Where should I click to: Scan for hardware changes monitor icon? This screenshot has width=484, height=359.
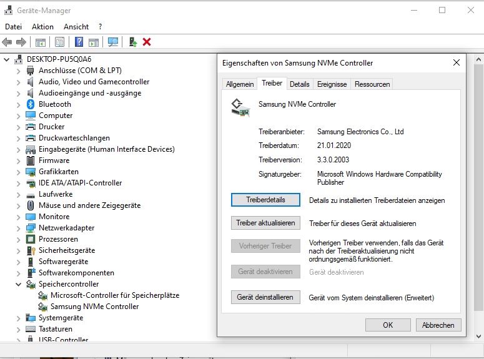tap(112, 42)
